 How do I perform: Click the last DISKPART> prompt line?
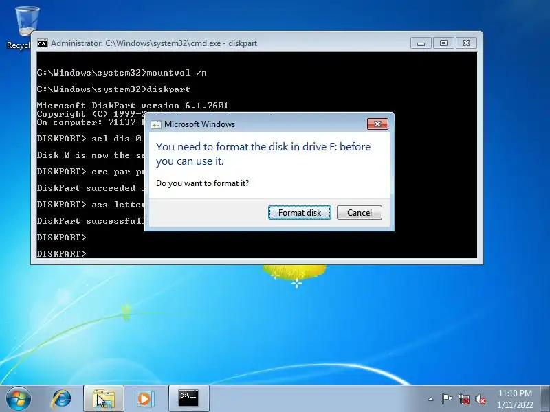coord(61,253)
